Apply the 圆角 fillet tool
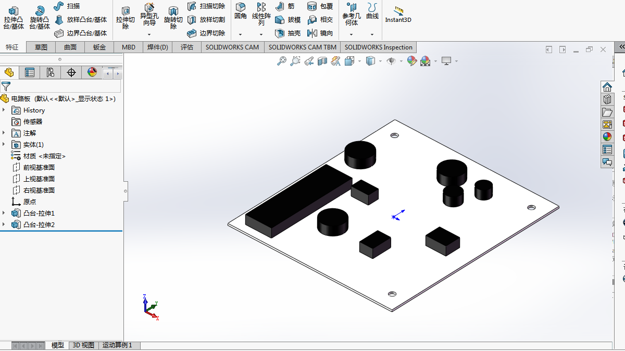The image size is (625, 351). [x=240, y=11]
